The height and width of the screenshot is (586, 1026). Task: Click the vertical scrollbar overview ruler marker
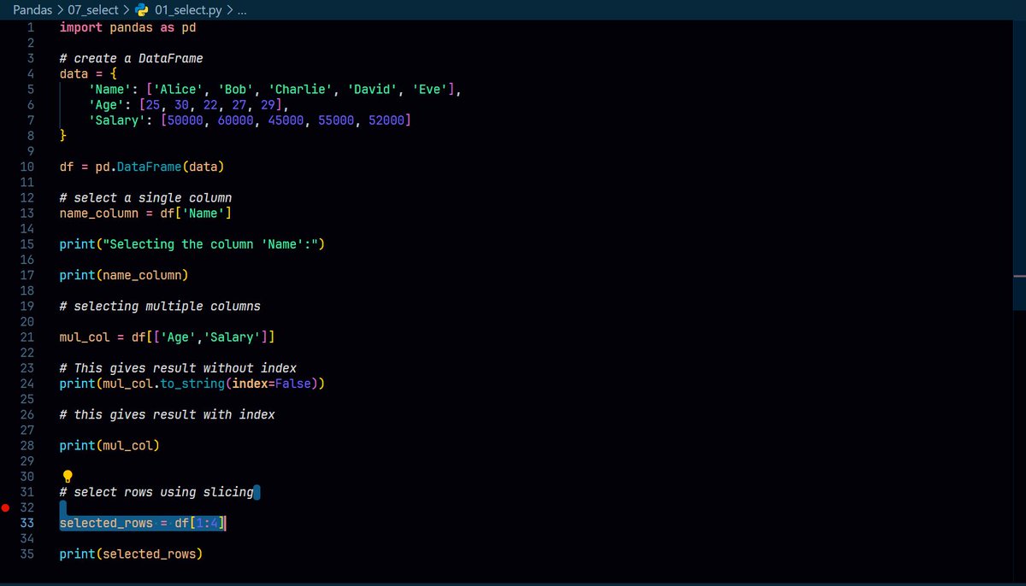(x=1018, y=277)
